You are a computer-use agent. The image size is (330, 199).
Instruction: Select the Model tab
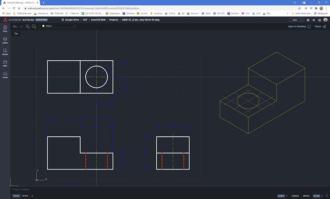16,196
